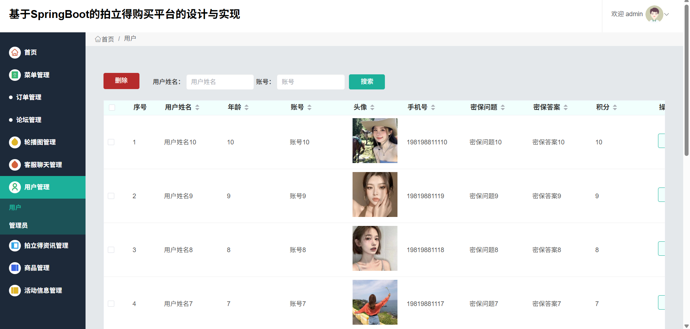The image size is (690, 329).
Task: Open 首页 in the sidebar menu
Action: click(x=43, y=52)
